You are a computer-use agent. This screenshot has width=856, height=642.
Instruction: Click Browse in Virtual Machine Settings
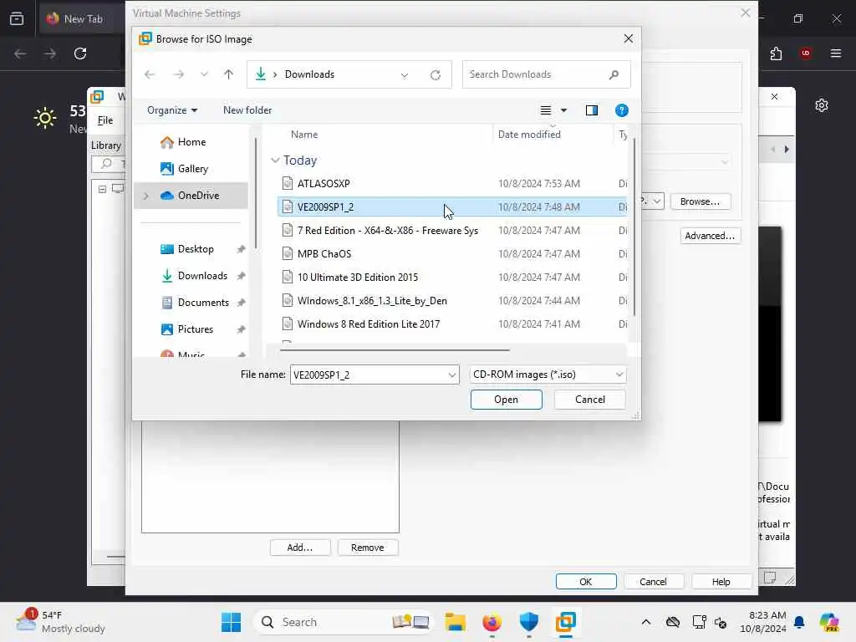[700, 202]
